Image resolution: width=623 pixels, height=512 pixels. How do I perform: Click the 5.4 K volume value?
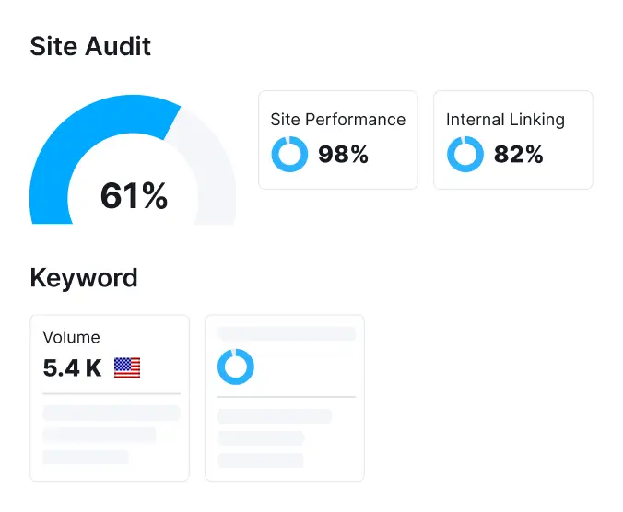(72, 368)
